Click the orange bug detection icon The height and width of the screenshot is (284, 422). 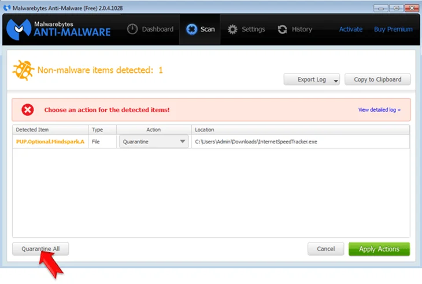23,70
